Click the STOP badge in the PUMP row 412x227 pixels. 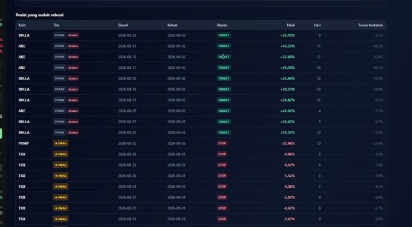(x=222, y=143)
